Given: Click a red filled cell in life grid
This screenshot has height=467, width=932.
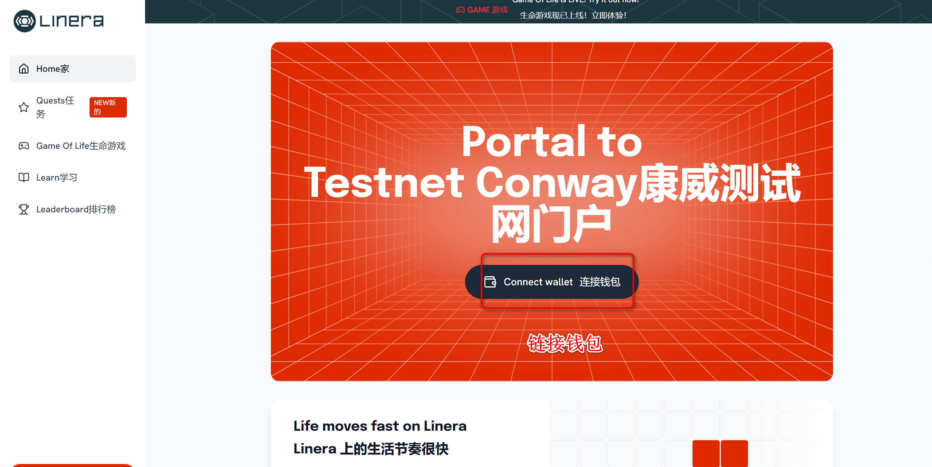Looking at the screenshot, I should 706,453.
